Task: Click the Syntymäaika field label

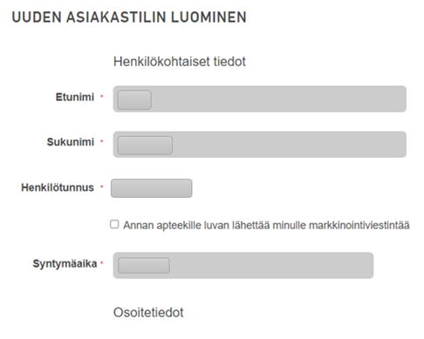Action: click(65, 264)
